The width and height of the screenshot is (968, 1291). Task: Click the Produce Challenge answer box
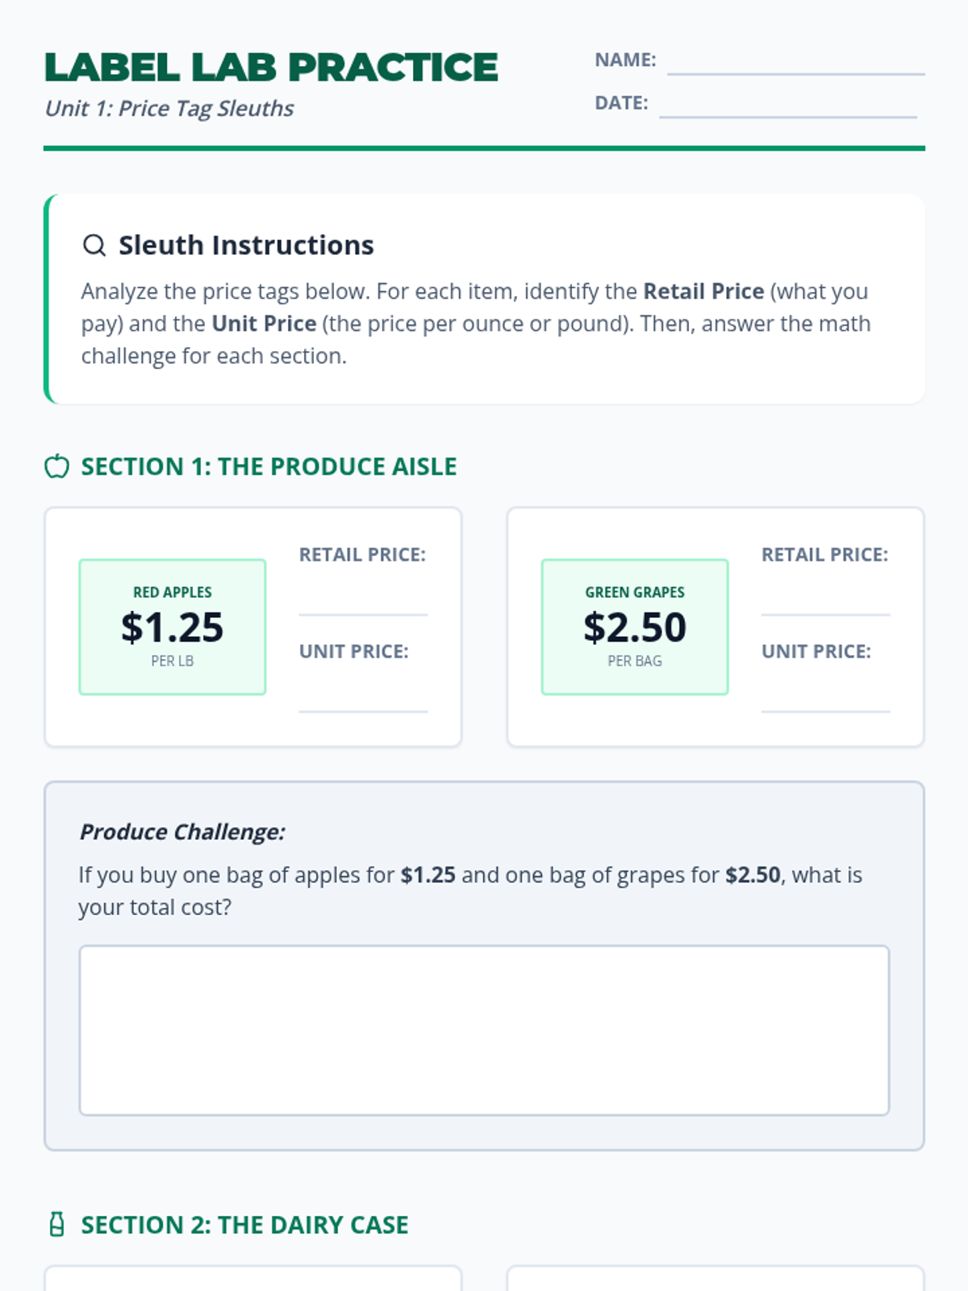pyautogui.click(x=484, y=1030)
